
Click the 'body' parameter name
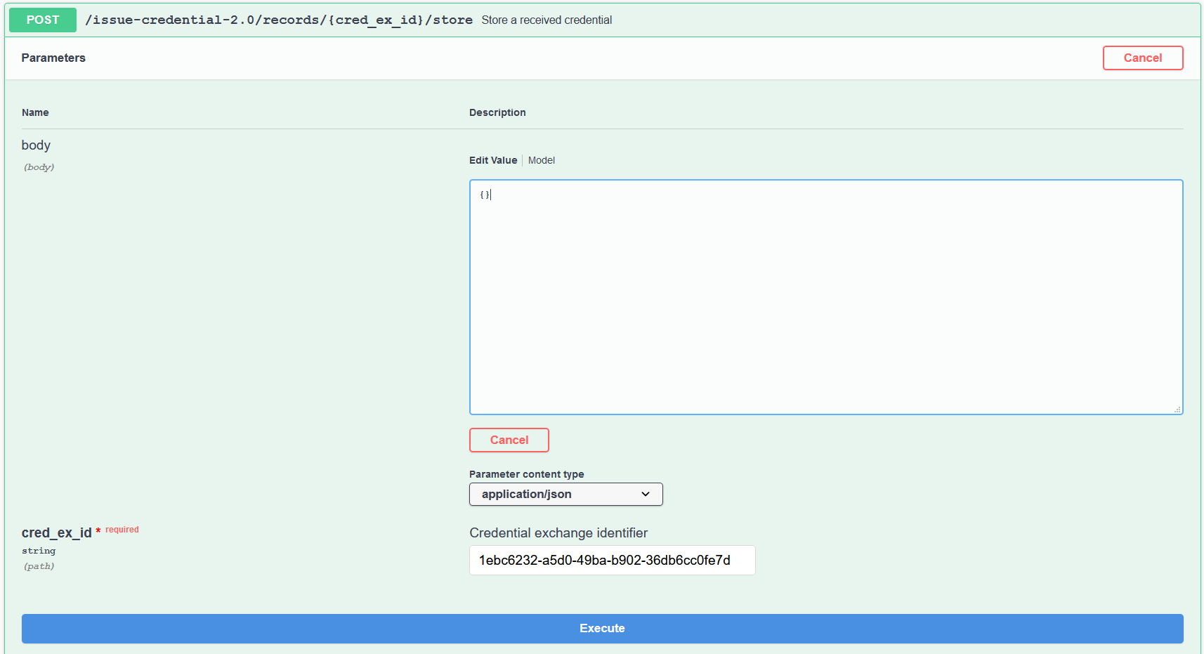click(x=36, y=145)
